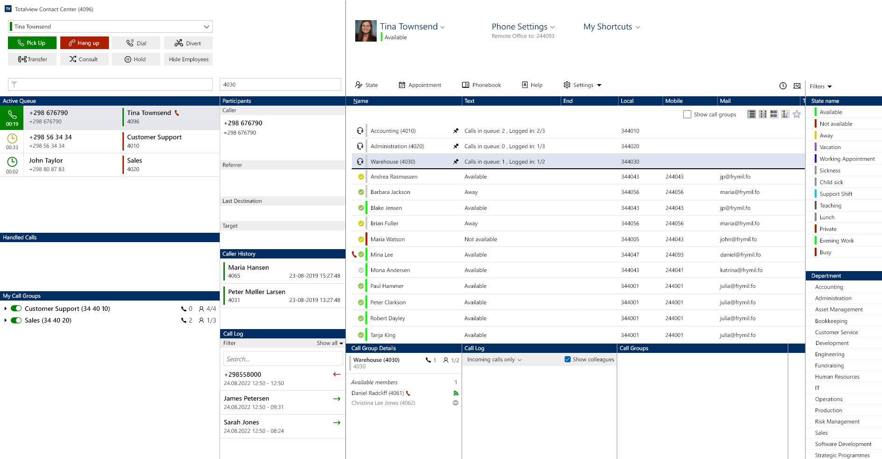Uncheck the Show colleagues checkbox

point(567,359)
